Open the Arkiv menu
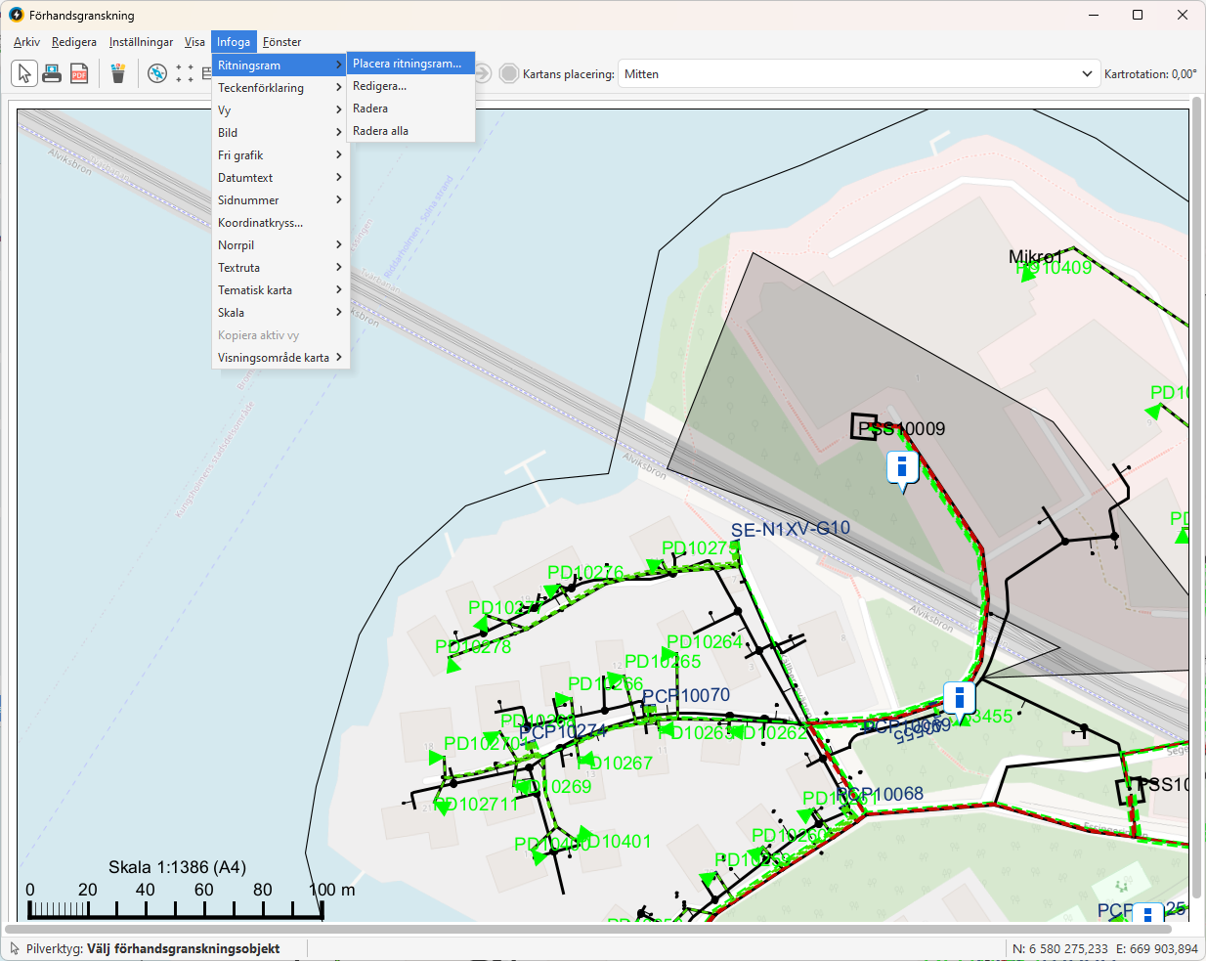 coord(26,42)
